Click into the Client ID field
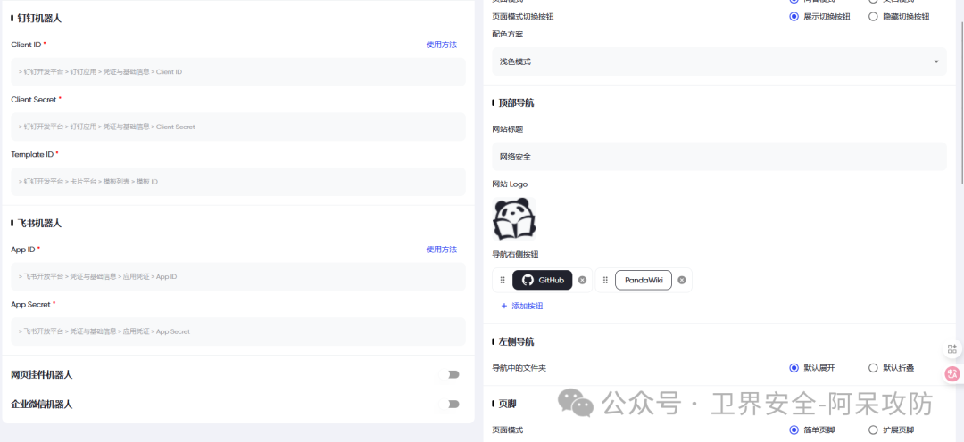Viewport: 964px width, 442px height. [238, 72]
